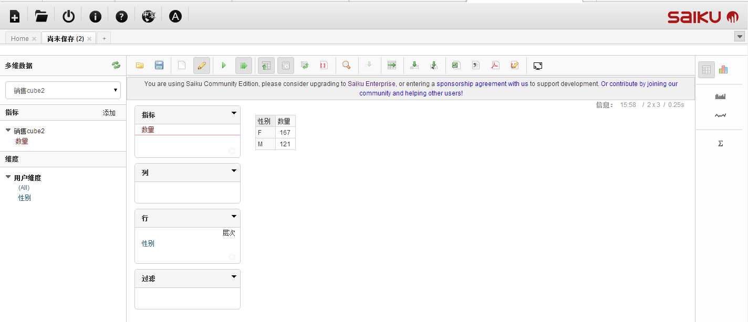Open the Saiku Enterprise link
Image resolution: width=748 pixels, height=322 pixels.
[x=371, y=83]
